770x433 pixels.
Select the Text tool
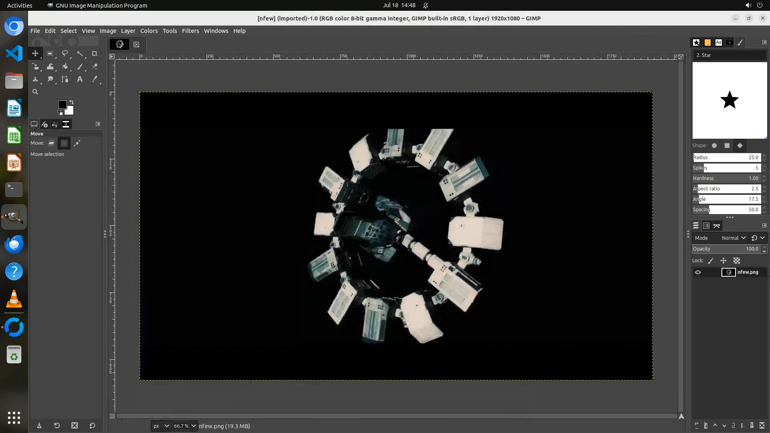[x=80, y=79]
